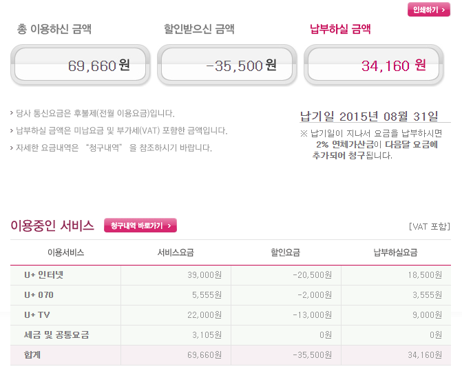Click the 세금 및 공통요금 row label

coord(56,335)
